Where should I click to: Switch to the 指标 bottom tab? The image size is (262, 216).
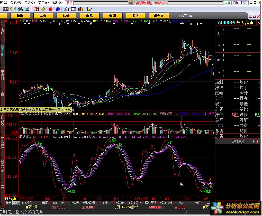click(x=8, y=203)
